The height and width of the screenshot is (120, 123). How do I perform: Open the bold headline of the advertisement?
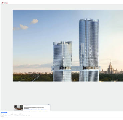34,108
